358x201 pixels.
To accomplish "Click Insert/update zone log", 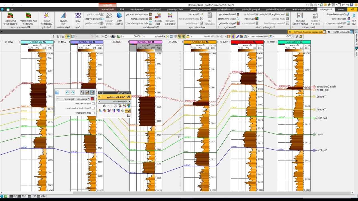I will pyautogui.click(x=139, y=14).
